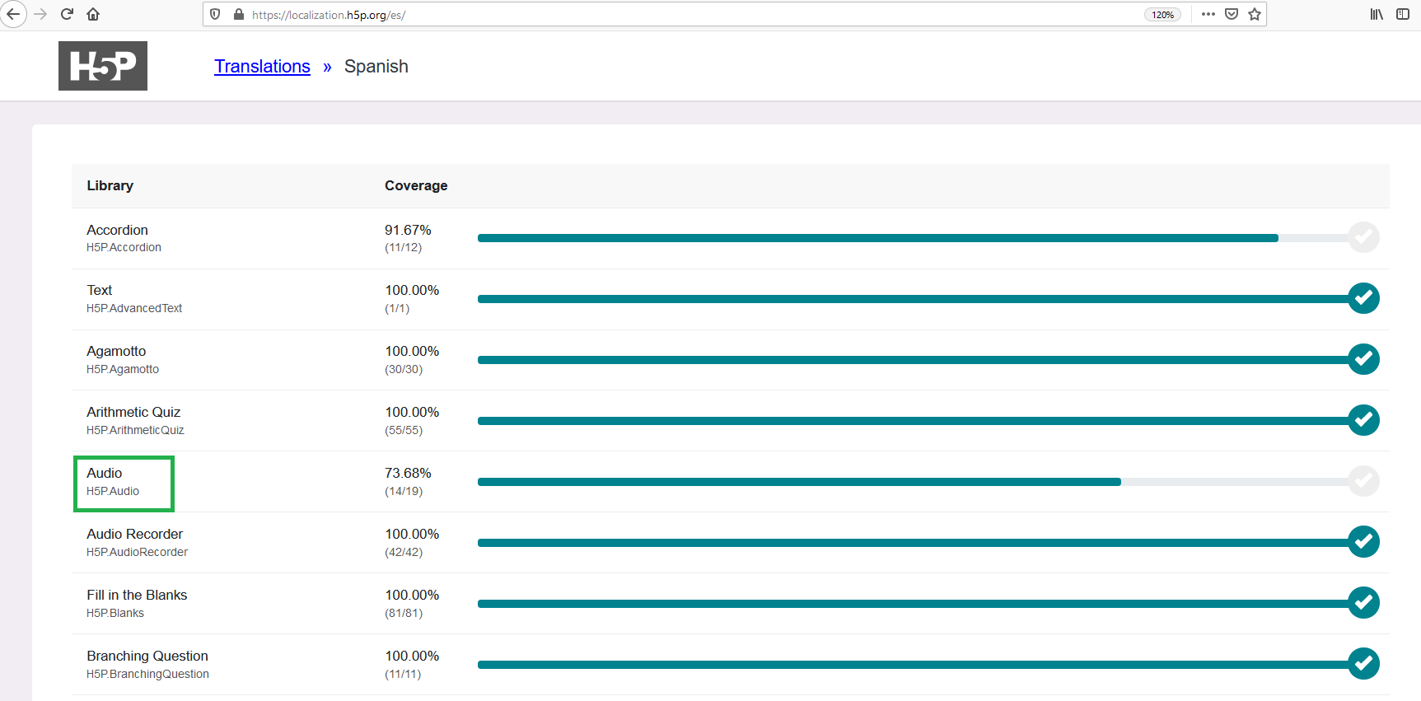Click the Accordion incomplete checkmark circle

click(x=1364, y=237)
